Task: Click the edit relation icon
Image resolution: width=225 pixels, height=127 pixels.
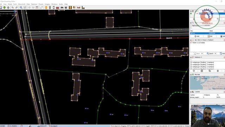Action: coord(202,71)
